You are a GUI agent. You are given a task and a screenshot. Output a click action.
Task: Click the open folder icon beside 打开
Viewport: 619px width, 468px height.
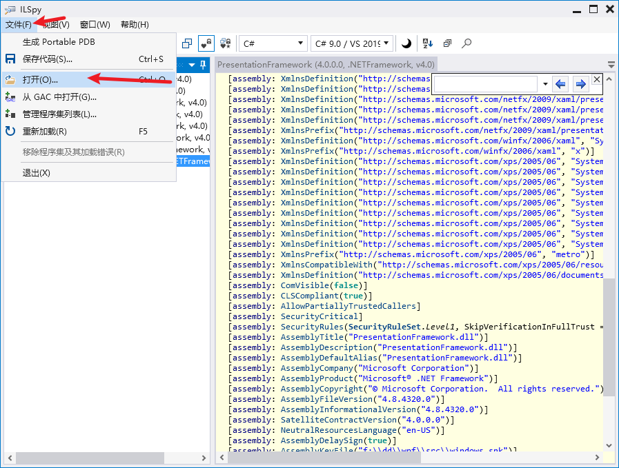pyautogui.click(x=10, y=80)
